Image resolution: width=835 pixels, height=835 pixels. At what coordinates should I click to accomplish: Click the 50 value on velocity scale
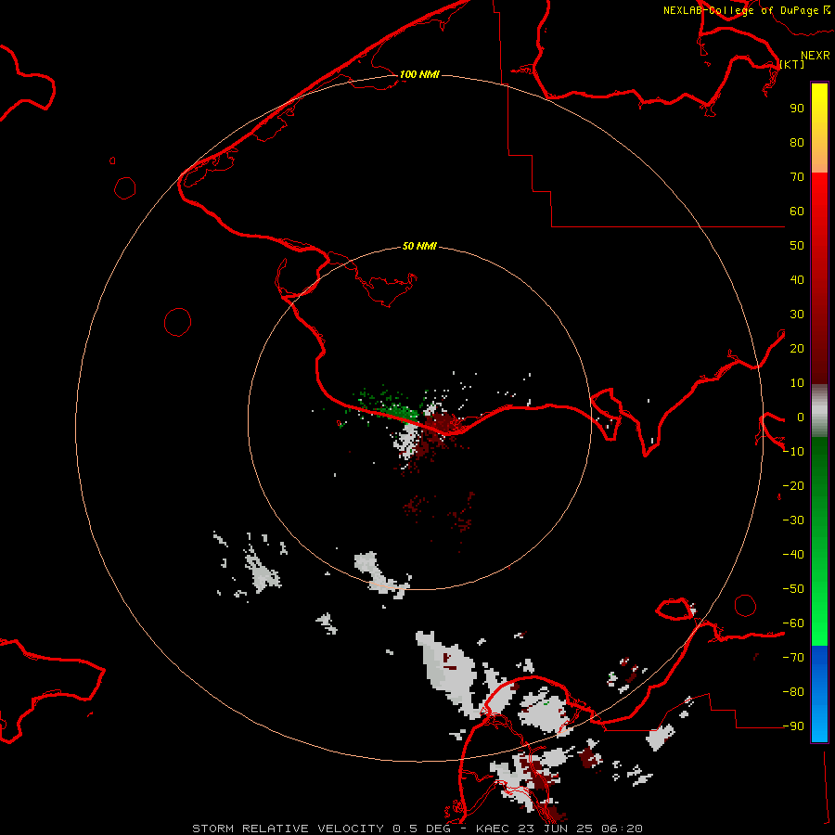[797, 246]
